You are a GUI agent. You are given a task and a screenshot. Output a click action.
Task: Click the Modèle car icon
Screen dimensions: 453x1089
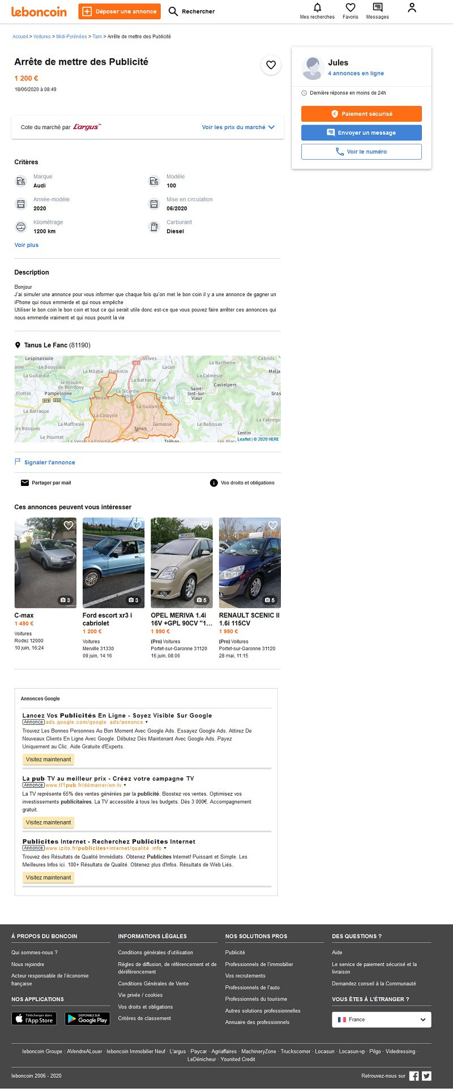tap(154, 181)
